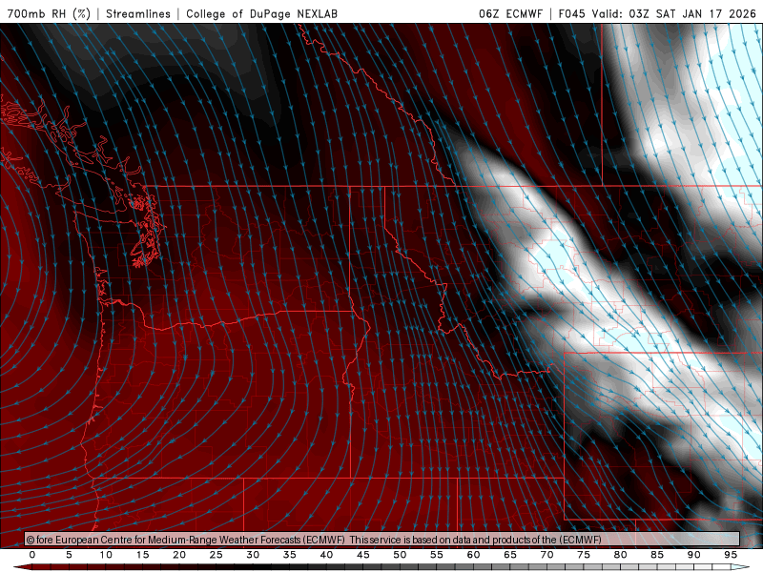The height and width of the screenshot is (572, 763).
Task: Click the "45" colorbar tick label
Action: 363,555
